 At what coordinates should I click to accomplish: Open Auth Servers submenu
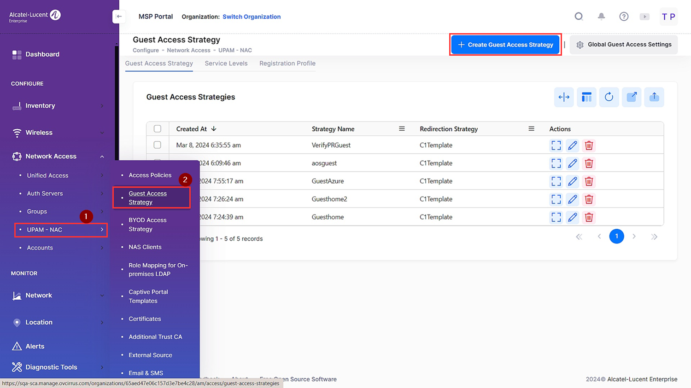click(x=61, y=193)
